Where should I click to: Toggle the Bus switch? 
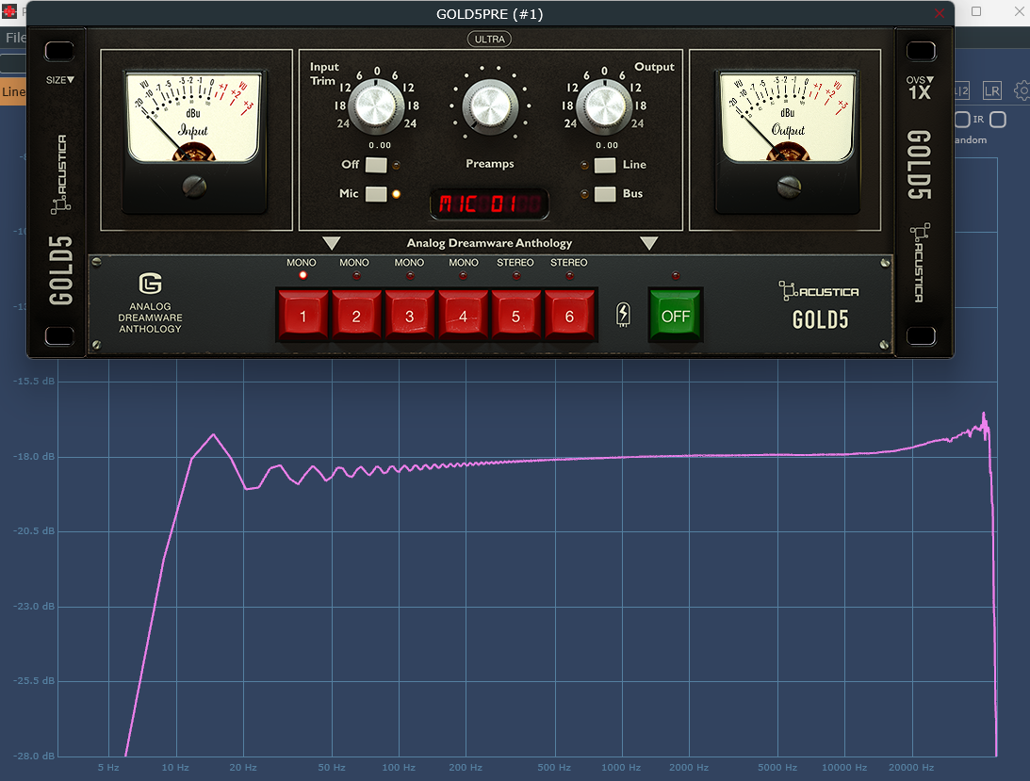(x=605, y=194)
